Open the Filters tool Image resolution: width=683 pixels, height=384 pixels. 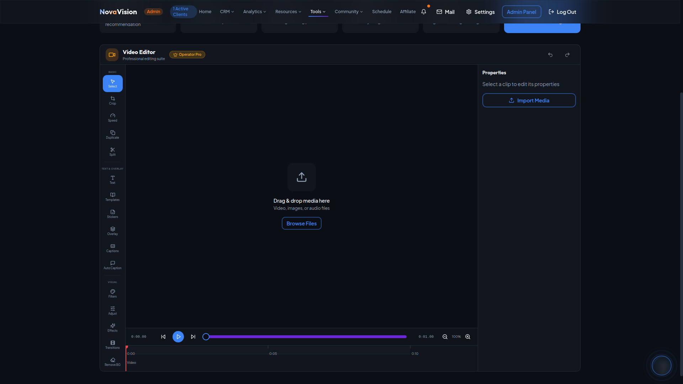pos(112,294)
